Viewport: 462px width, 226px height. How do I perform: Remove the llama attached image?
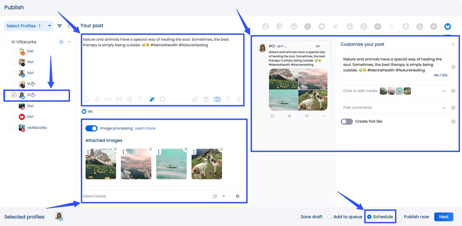tap(221, 149)
